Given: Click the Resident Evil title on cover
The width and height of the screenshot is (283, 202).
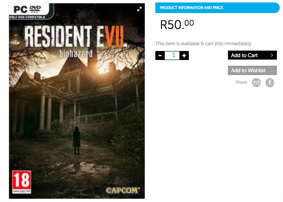Looking at the screenshot, I should (74, 36).
